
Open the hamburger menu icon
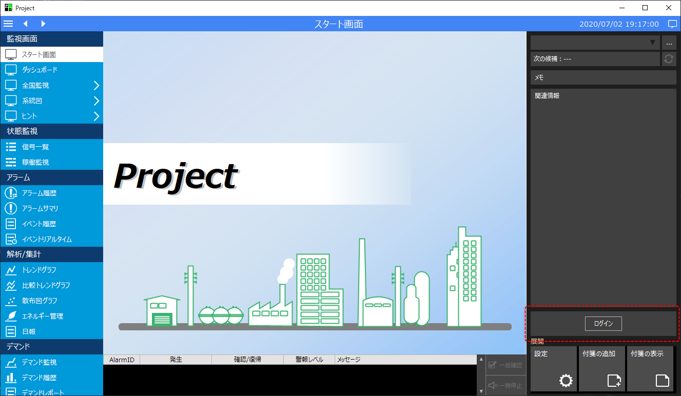tap(8, 24)
